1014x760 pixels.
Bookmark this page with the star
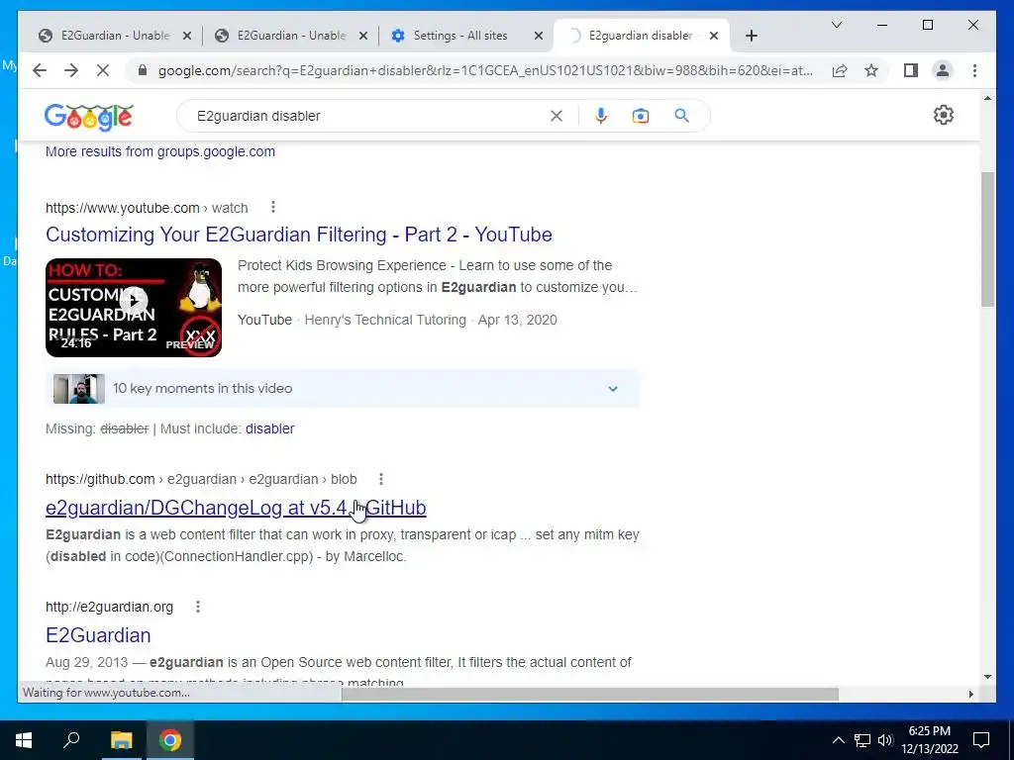(871, 70)
